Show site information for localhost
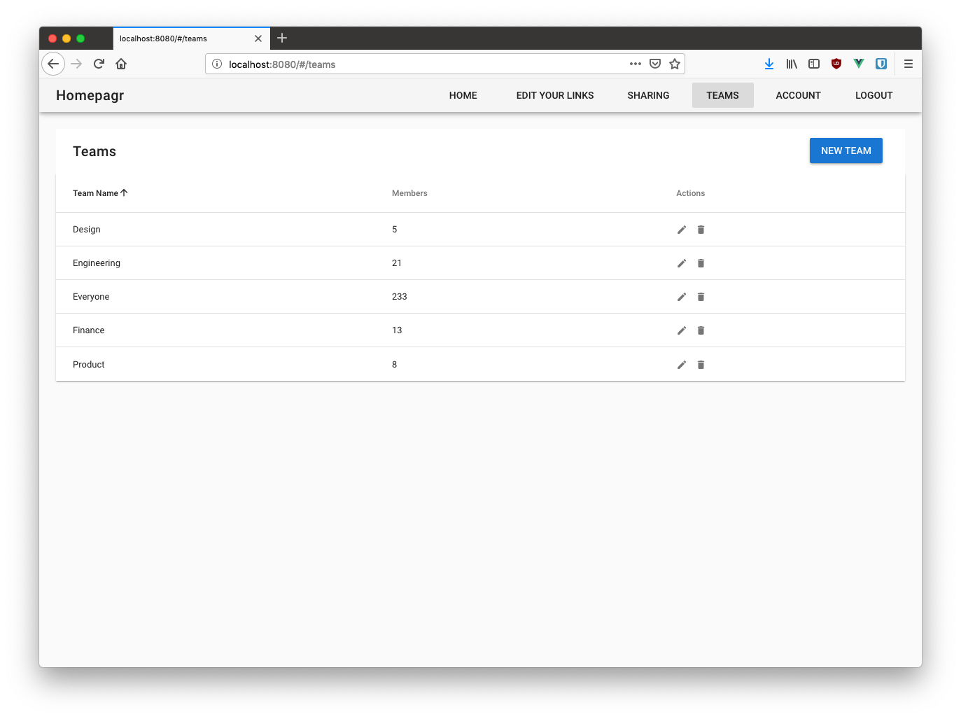The width and height of the screenshot is (961, 719). point(217,64)
